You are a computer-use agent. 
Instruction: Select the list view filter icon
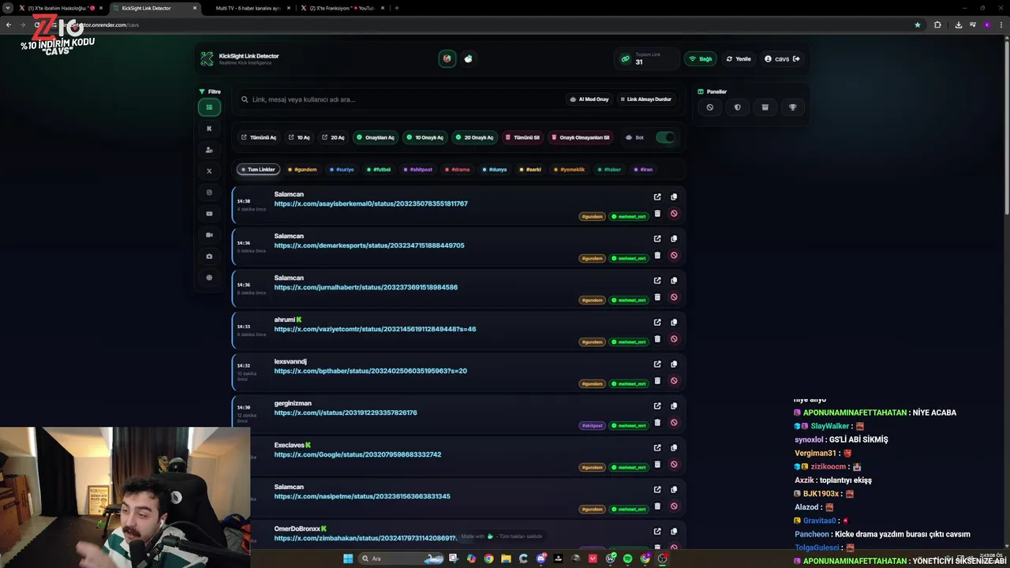click(x=209, y=107)
